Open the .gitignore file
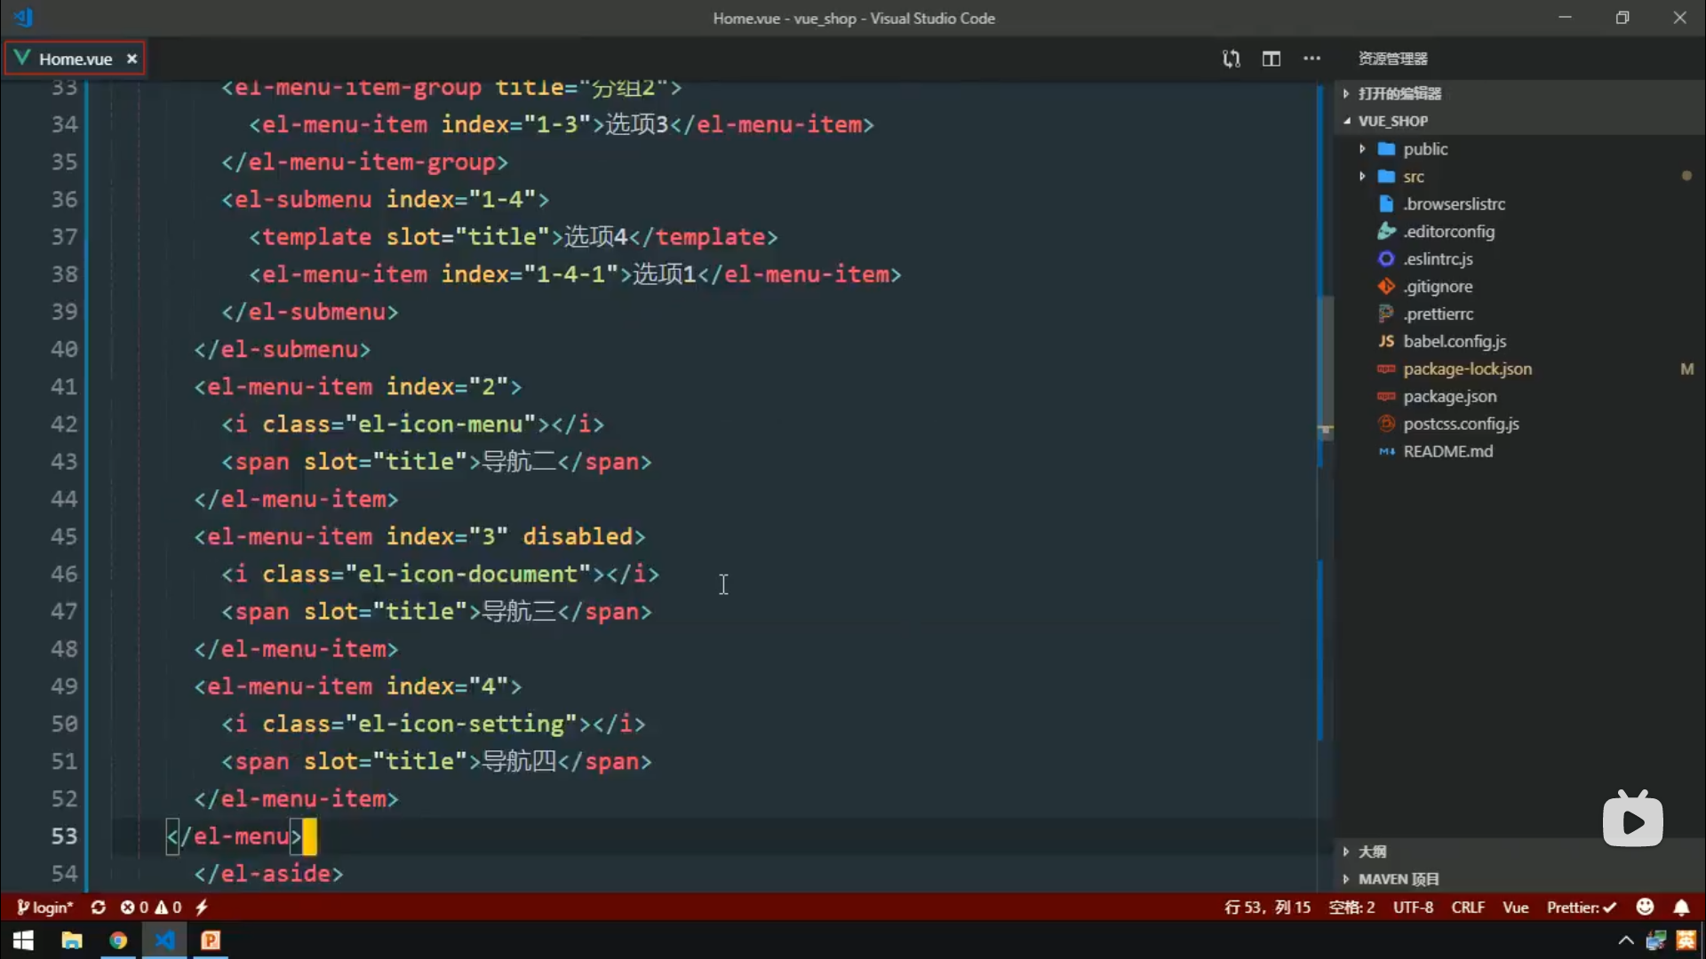1706x959 pixels. 1438,287
